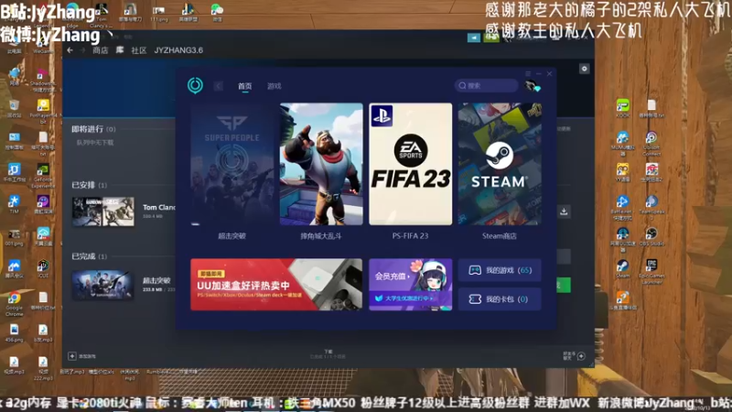Open the UU加速盒 promotion banner
732x412 pixels.
coord(276,285)
